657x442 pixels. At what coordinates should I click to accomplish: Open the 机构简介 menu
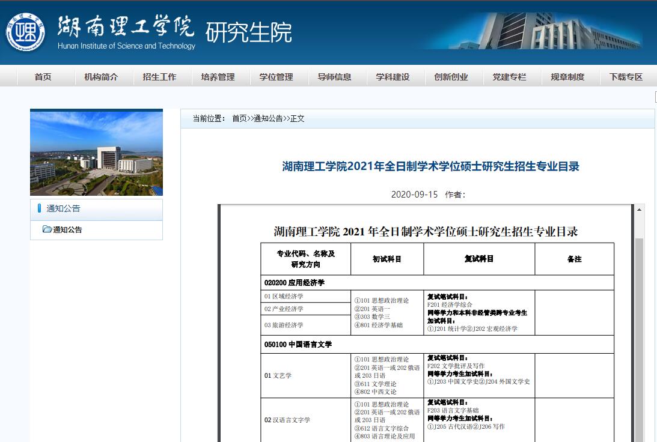click(x=101, y=77)
